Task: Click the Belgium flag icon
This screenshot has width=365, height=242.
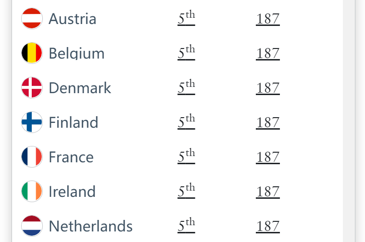Action: pos(32,53)
